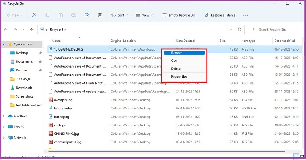Choose Delete in the context menu

pyautogui.click(x=184, y=68)
